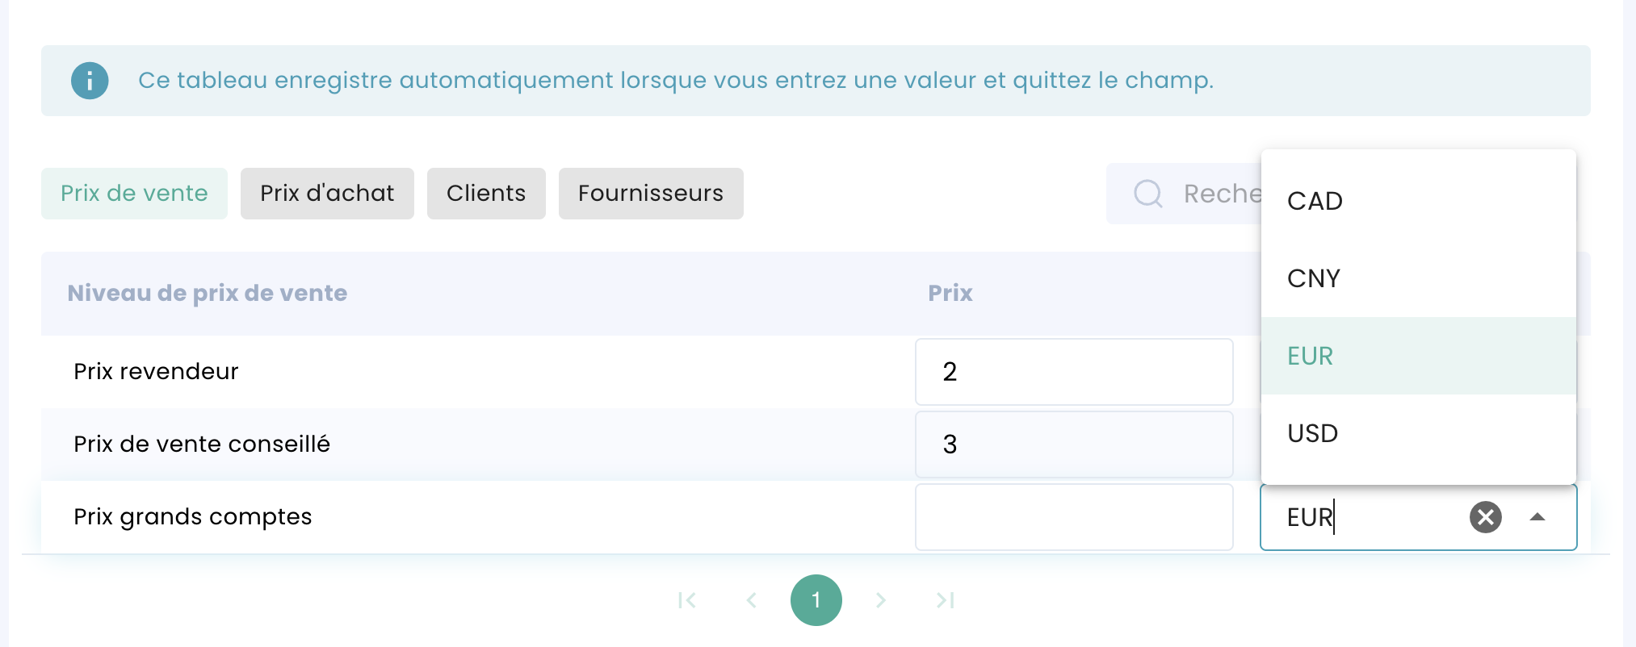Go to next page

pyautogui.click(x=881, y=600)
